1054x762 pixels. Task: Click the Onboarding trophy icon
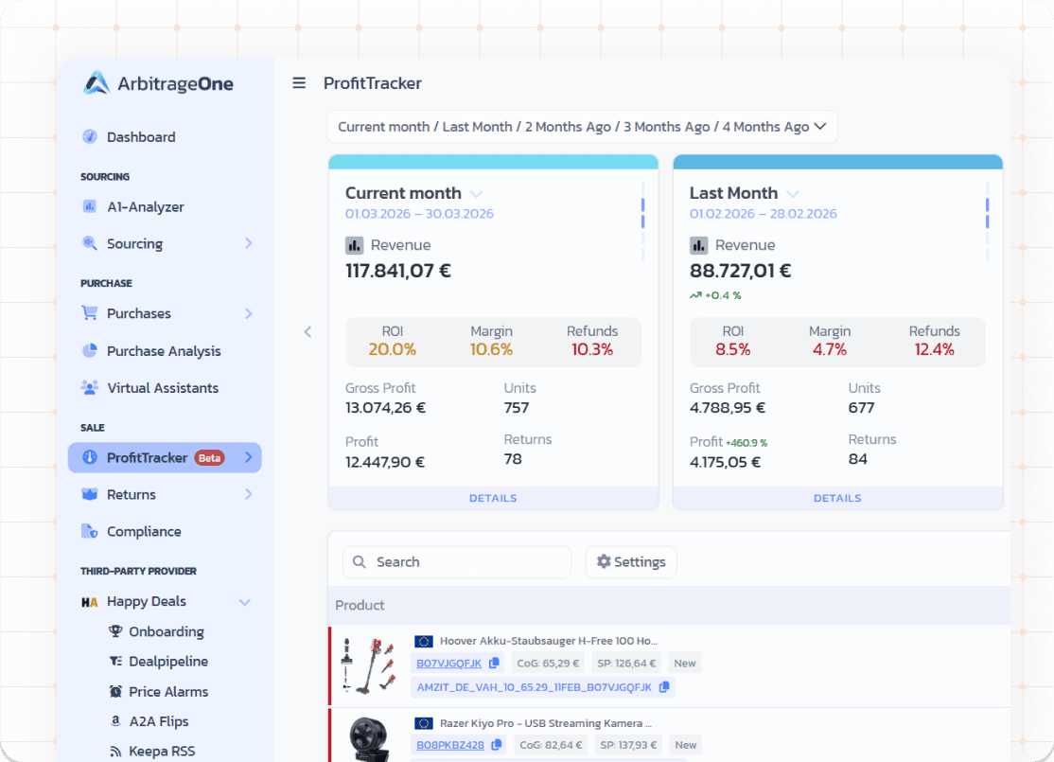coord(115,630)
